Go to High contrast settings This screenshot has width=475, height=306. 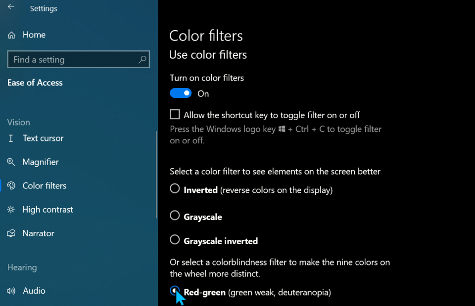point(47,209)
